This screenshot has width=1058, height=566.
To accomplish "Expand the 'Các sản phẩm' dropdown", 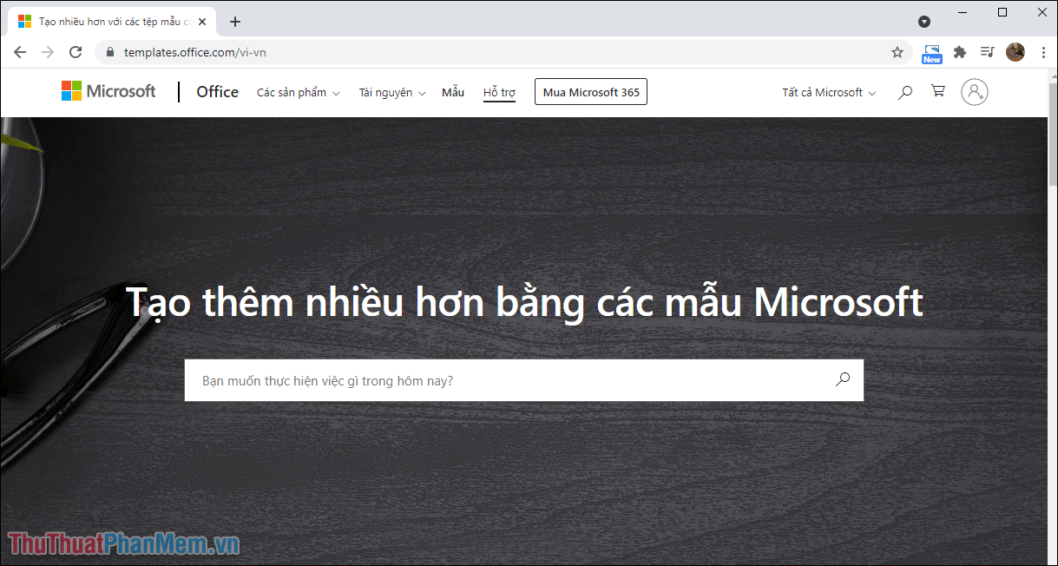I will 298,91.
